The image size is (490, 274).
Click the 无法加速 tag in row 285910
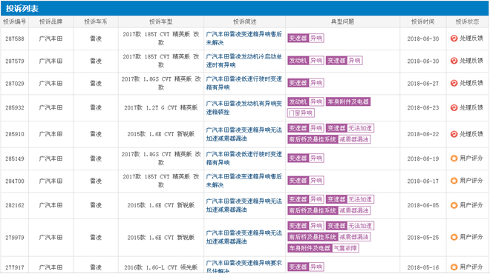click(360, 128)
